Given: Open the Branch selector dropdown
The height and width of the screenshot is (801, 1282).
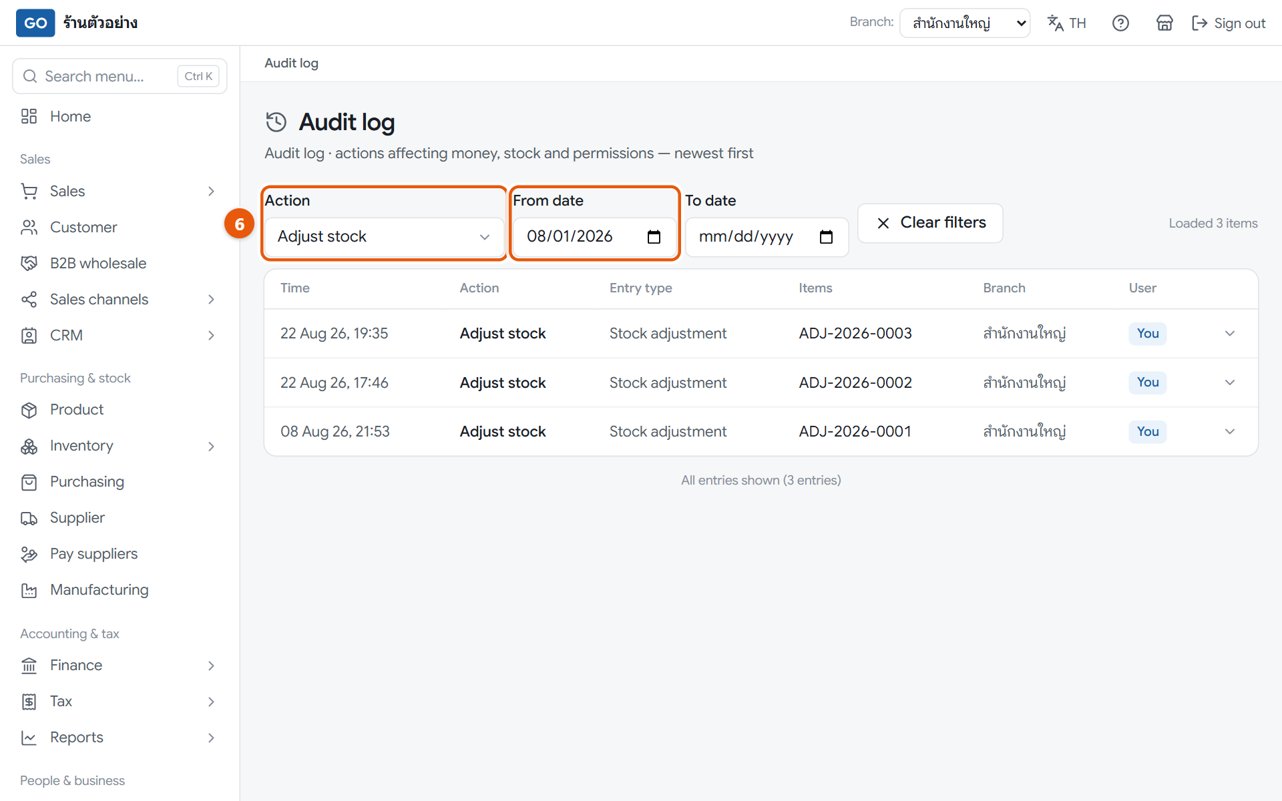Looking at the screenshot, I should point(965,23).
